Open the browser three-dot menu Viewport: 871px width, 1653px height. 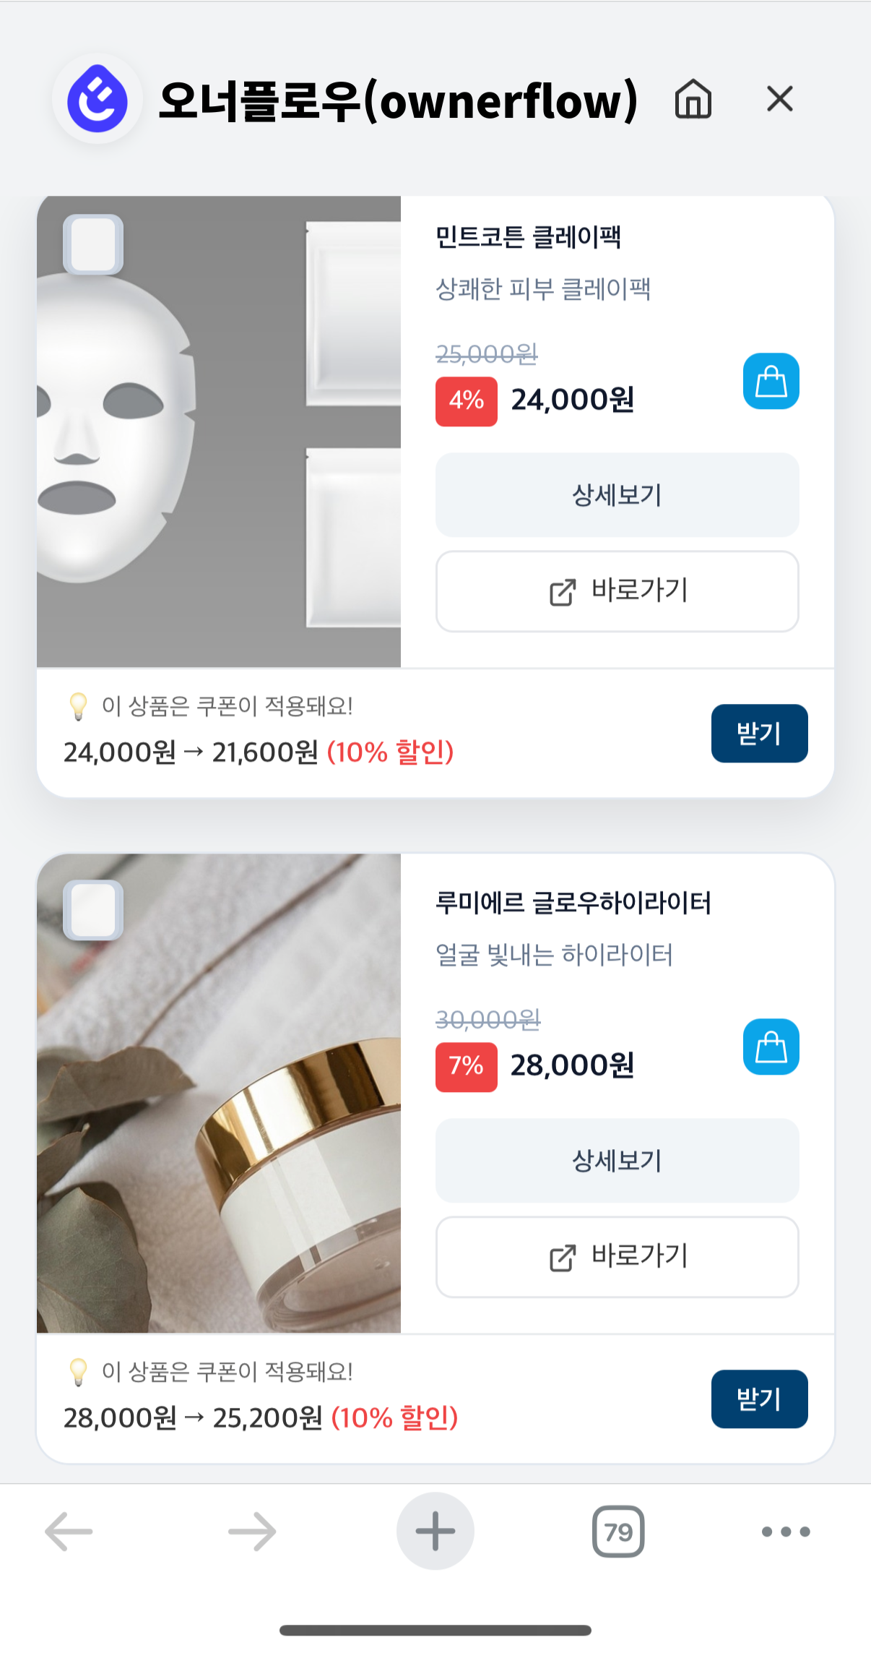point(786,1531)
